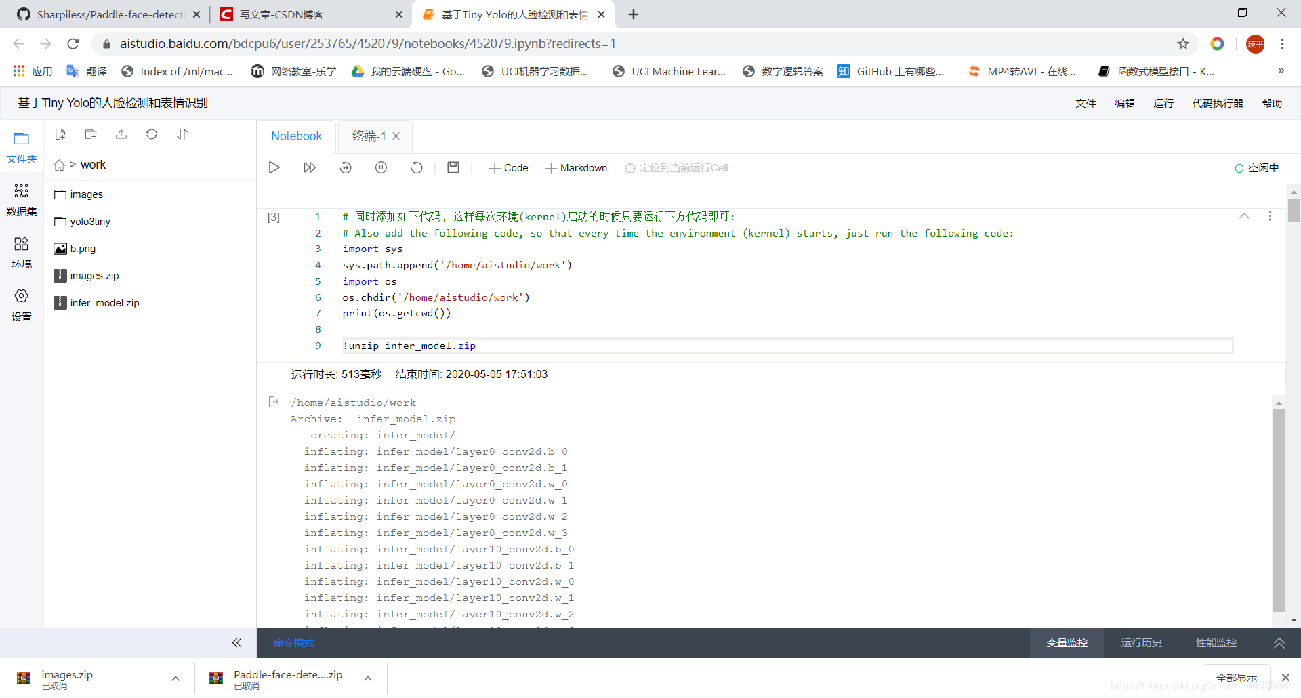1301x698 pixels.
Task: Close the downloads bar
Action: coord(1285,678)
